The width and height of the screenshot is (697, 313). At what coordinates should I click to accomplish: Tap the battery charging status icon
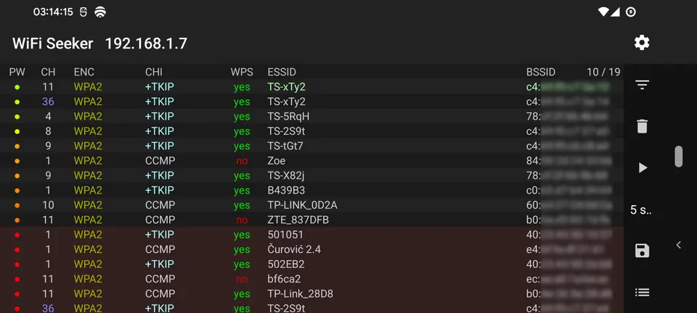coord(630,12)
